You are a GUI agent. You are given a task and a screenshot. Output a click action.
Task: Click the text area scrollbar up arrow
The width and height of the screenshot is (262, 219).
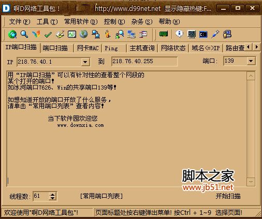(x=251, y=76)
